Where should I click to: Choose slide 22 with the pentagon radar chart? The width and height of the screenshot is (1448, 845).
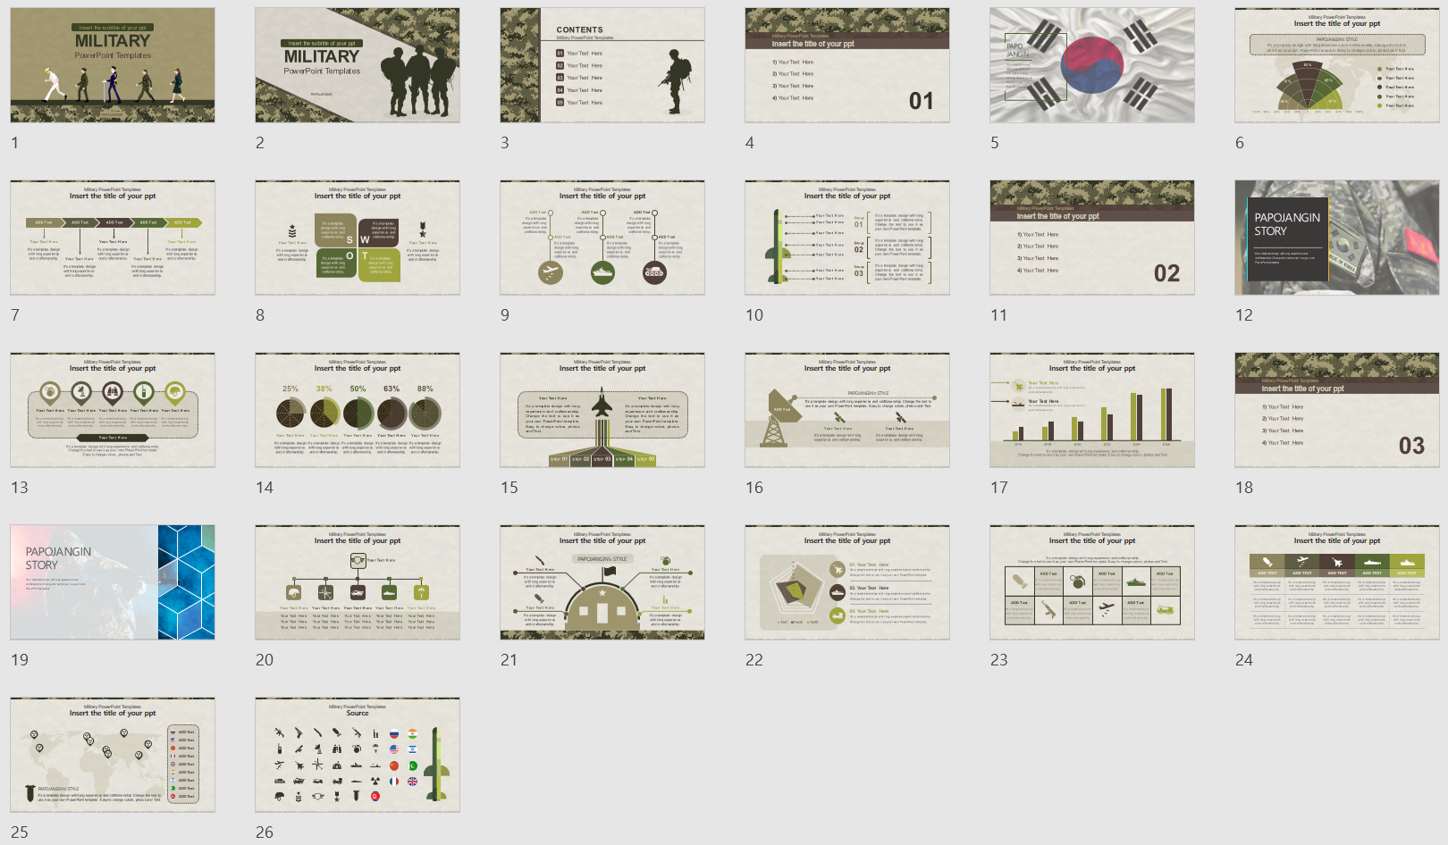847,582
